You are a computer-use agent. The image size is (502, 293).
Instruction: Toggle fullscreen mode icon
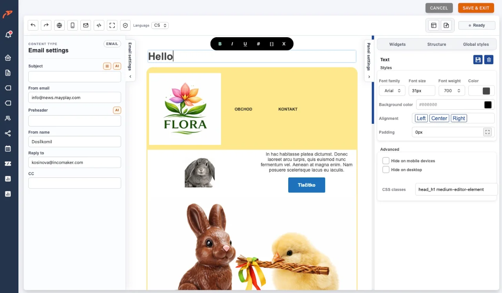click(112, 25)
